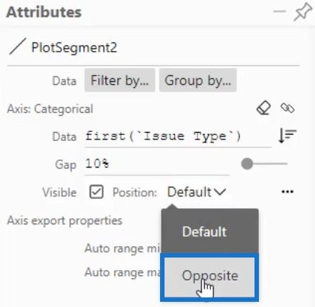Choose Opposite from the position menu
The image size is (315, 307).
pos(210,277)
